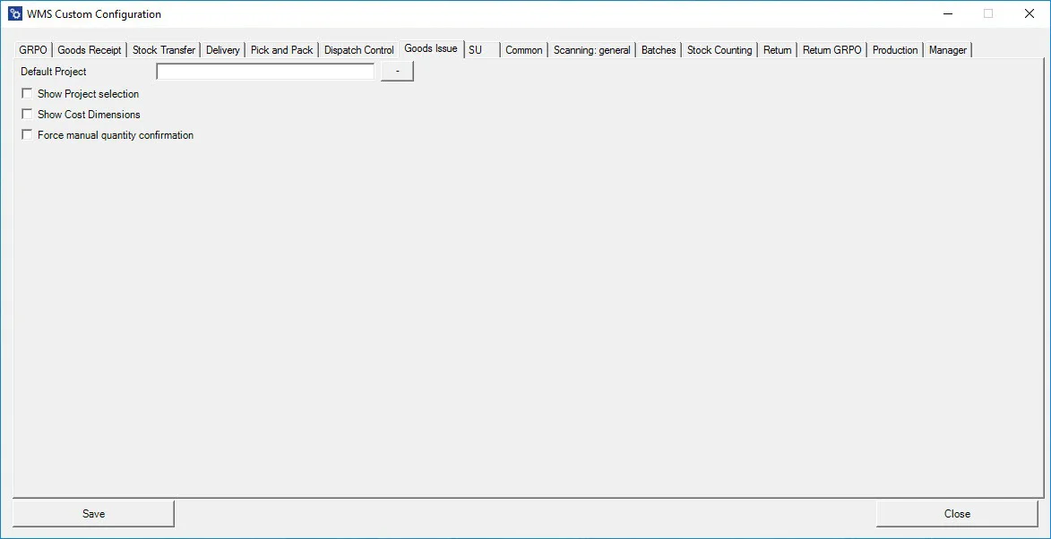The width and height of the screenshot is (1051, 539).
Task: Enable Show Project selection checkbox
Action: point(27,94)
